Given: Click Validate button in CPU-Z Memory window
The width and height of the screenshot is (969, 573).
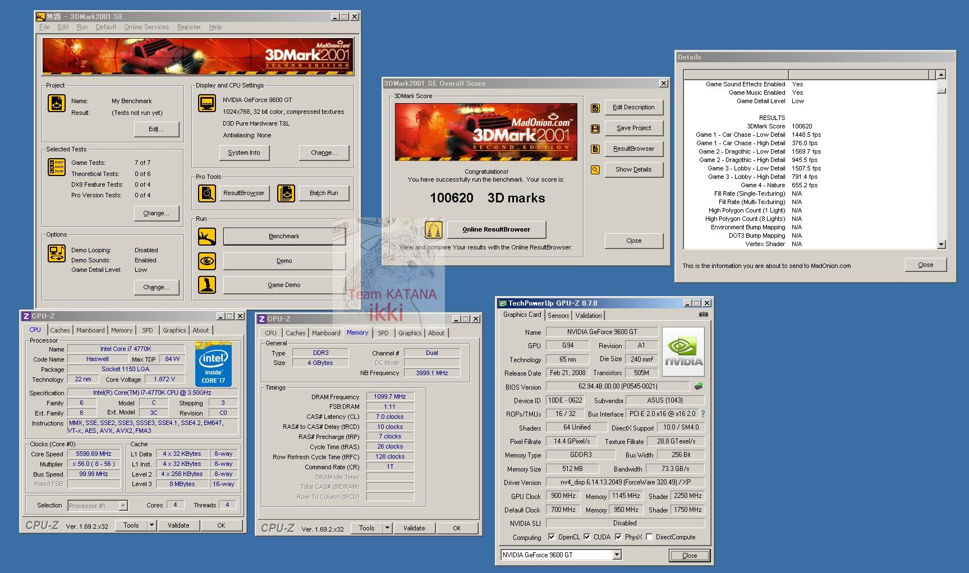Looking at the screenshot, I should click(x=414, y=528).
